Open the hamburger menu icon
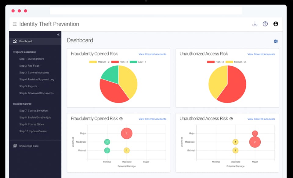Image resolution: width=293 pixels, height=178 pixels. click(15, 24)
